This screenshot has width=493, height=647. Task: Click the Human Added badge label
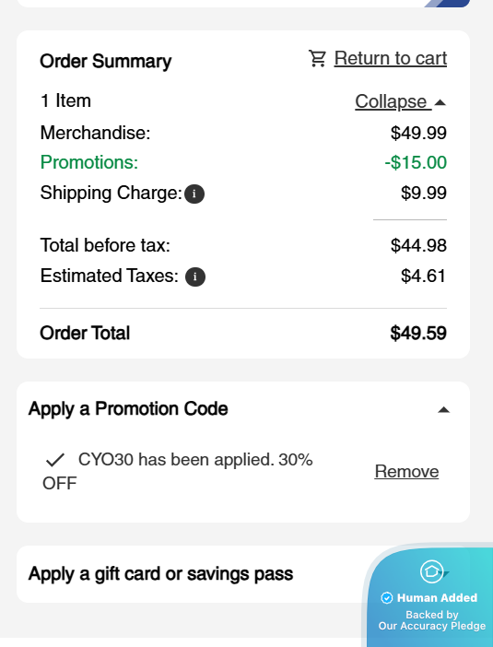pos(437,597)
